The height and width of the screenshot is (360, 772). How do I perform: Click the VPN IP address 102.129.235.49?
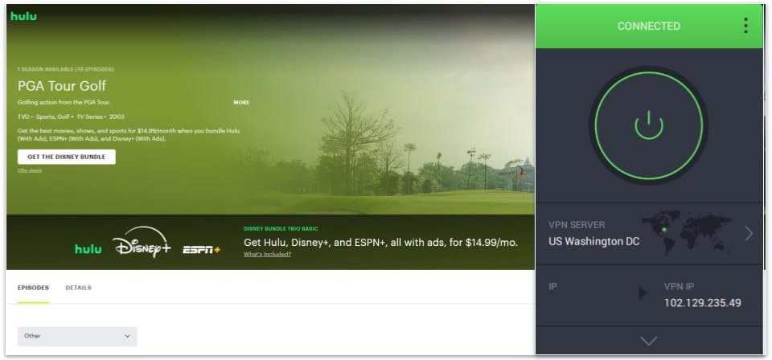point(703,303)
